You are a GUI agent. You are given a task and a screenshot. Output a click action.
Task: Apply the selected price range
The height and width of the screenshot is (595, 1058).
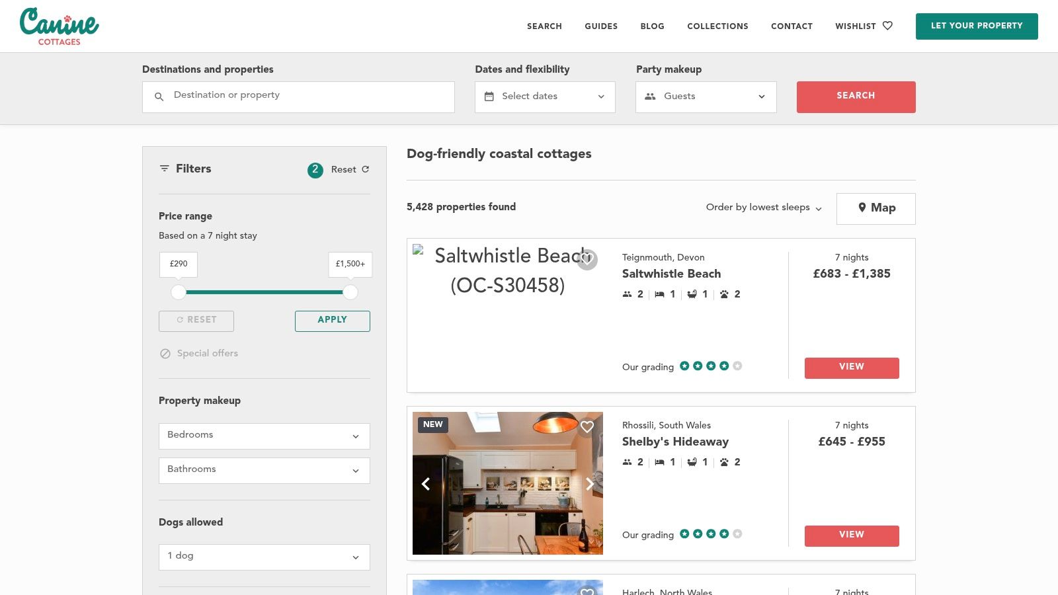(332, 321)
